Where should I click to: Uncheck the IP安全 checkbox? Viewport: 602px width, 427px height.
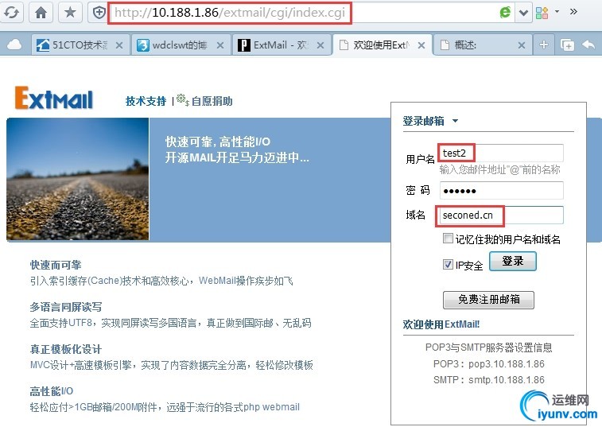(x=448, y=264)
